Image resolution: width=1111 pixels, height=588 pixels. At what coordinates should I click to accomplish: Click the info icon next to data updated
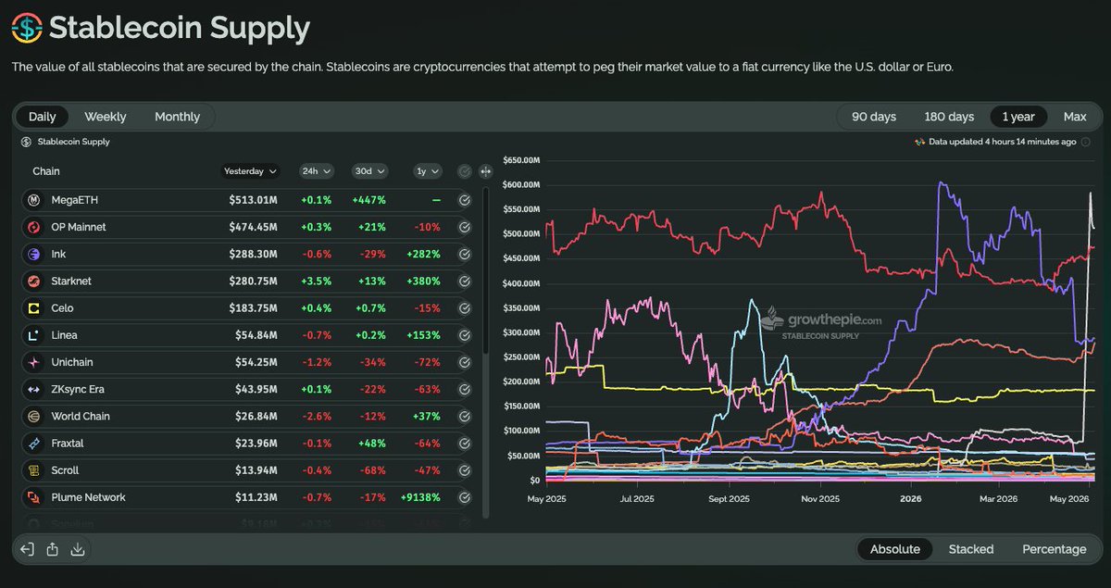click(x=1085, y=142)
